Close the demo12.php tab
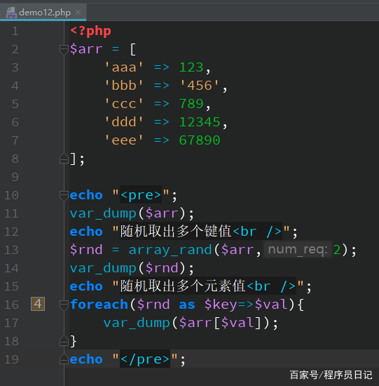The height and width of the screenshot is (386, 379). coord(78,13)
